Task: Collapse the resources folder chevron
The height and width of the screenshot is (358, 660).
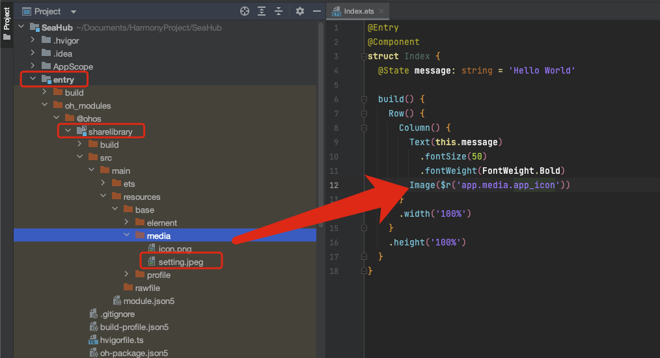Action: (x=103, y=197)
